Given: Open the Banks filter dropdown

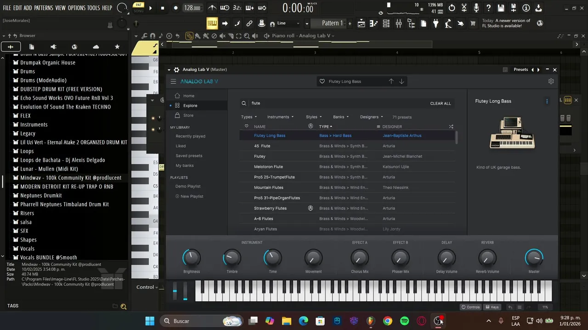Looking at the screenshot, I should tap(341, 117).
